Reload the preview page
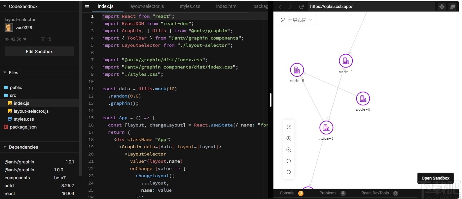This screenshot has width=462, height=199. click(301, 6)
